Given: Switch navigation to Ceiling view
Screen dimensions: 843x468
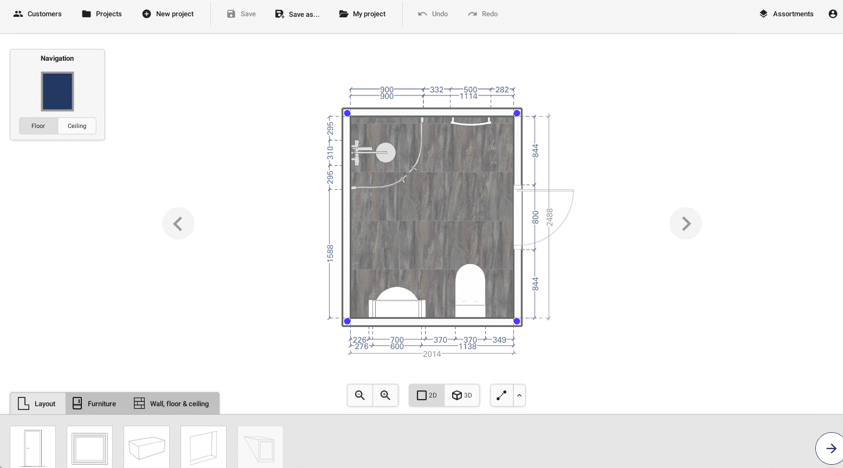Looking at the screenshot, I should click(77, 126).
